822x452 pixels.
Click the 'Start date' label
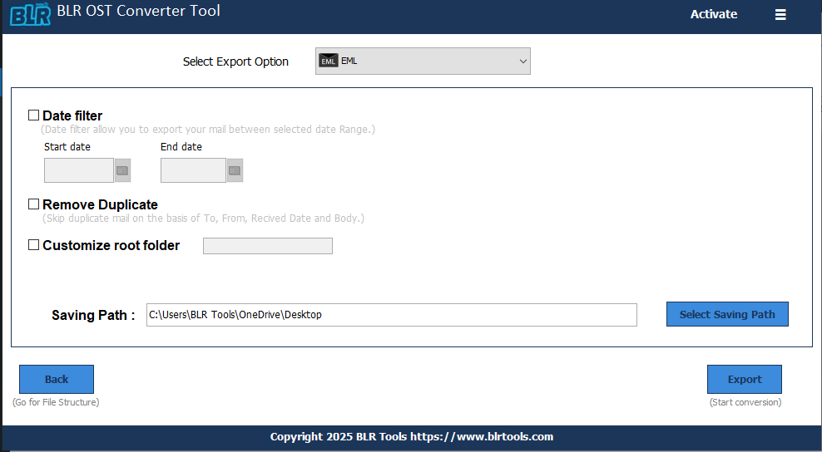67,147
